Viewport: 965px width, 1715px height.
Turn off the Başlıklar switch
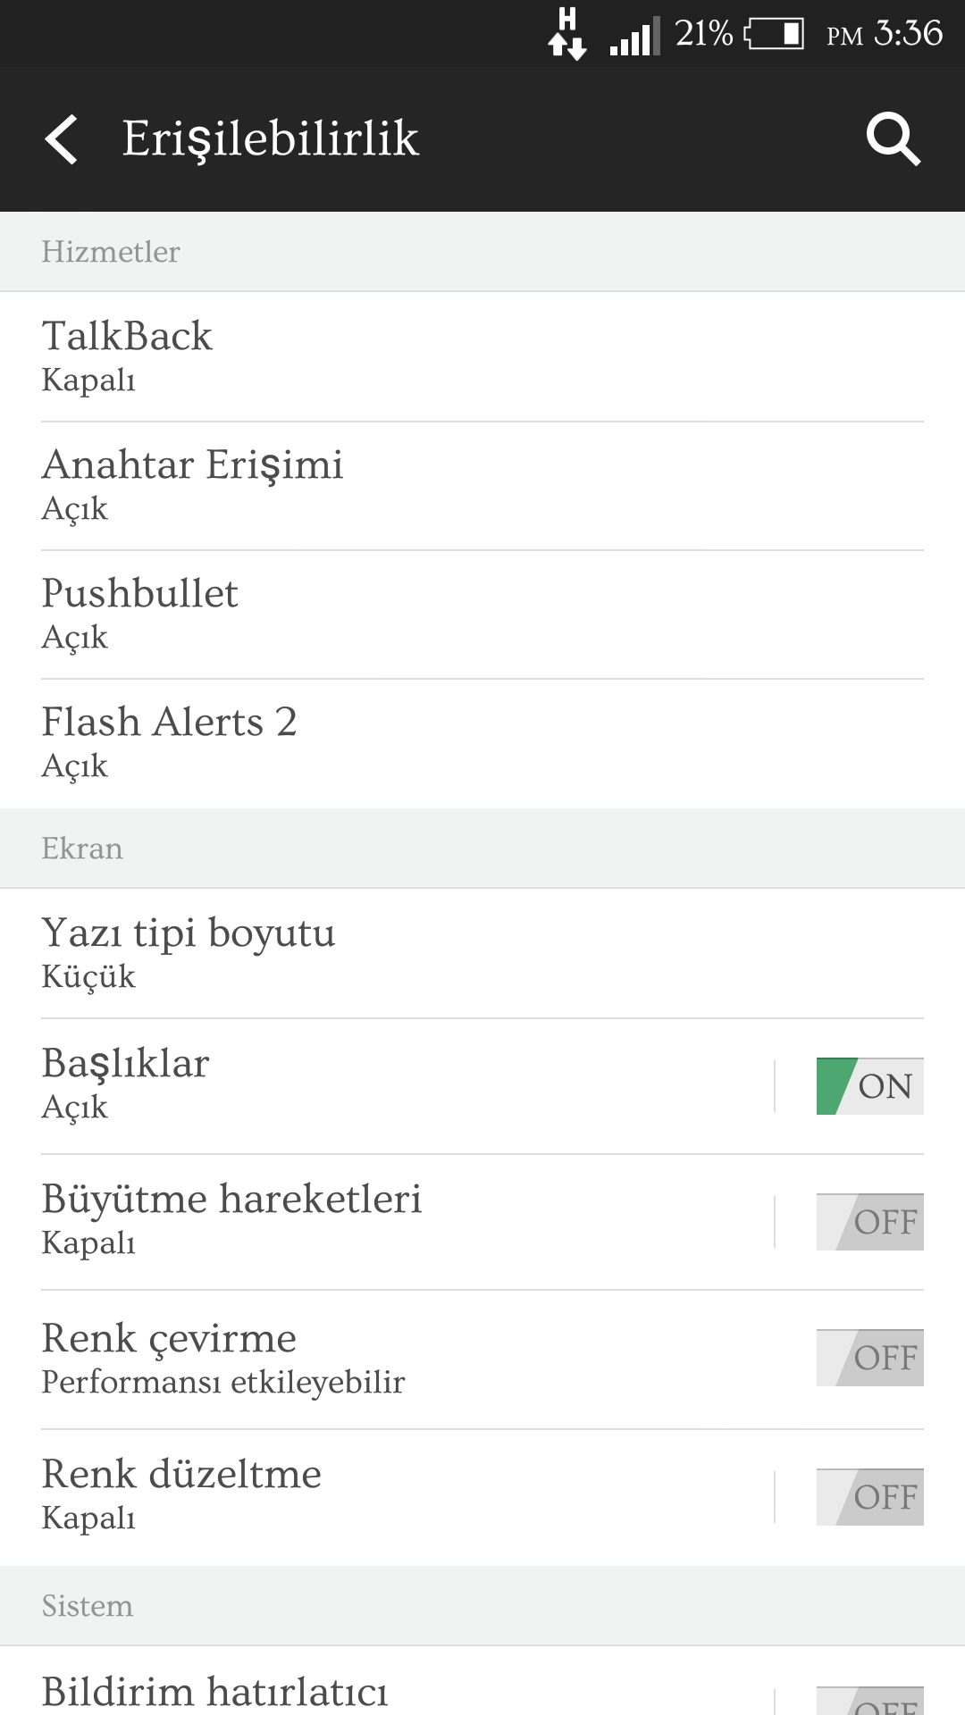click(870, 1086)
